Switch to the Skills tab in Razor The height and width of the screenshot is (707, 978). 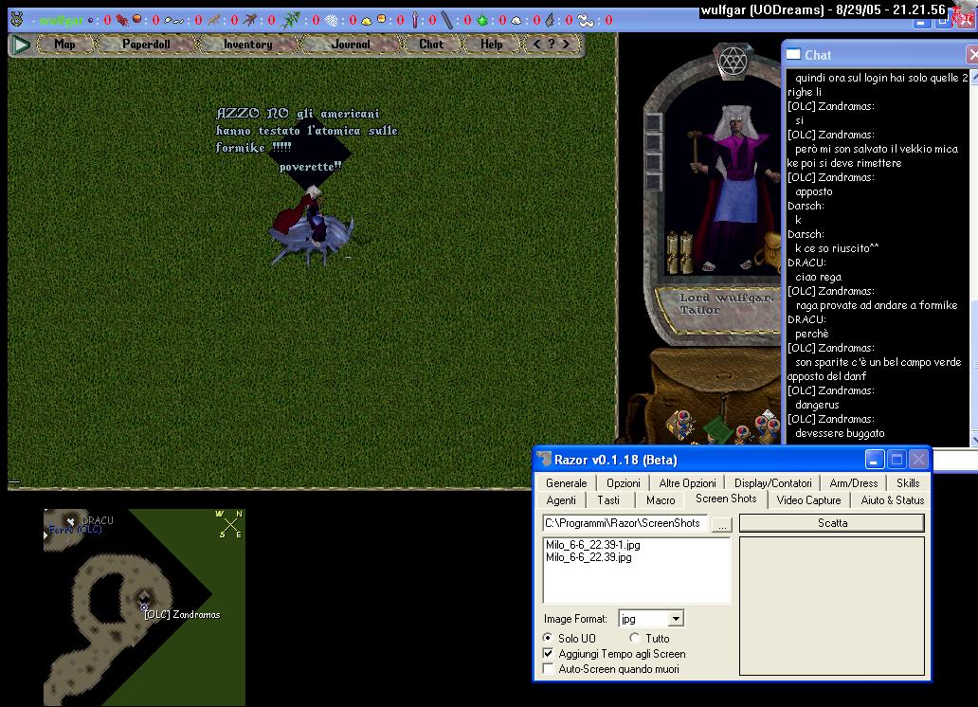pos(908,483)
